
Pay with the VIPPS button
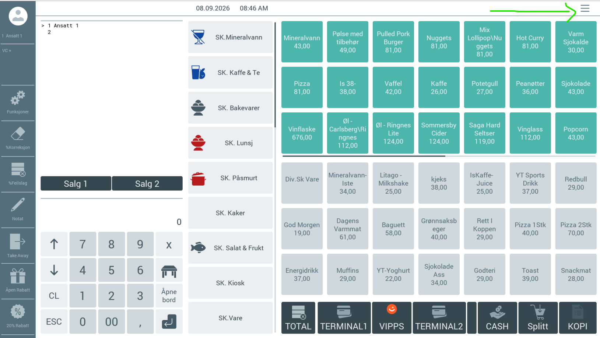point(392,318)
